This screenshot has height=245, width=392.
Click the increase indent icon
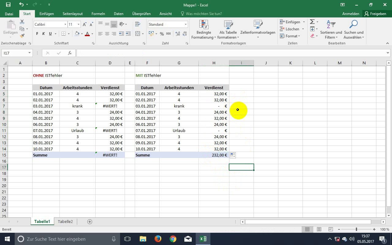(129, 34)
